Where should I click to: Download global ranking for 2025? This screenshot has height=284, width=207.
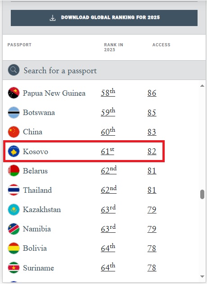point(104,18)
